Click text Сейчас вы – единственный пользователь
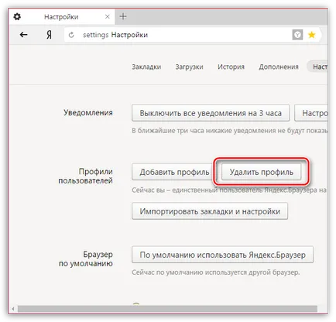Image resolution: width=336 pixels, height=322 pixels. click(x=200, y=190)
